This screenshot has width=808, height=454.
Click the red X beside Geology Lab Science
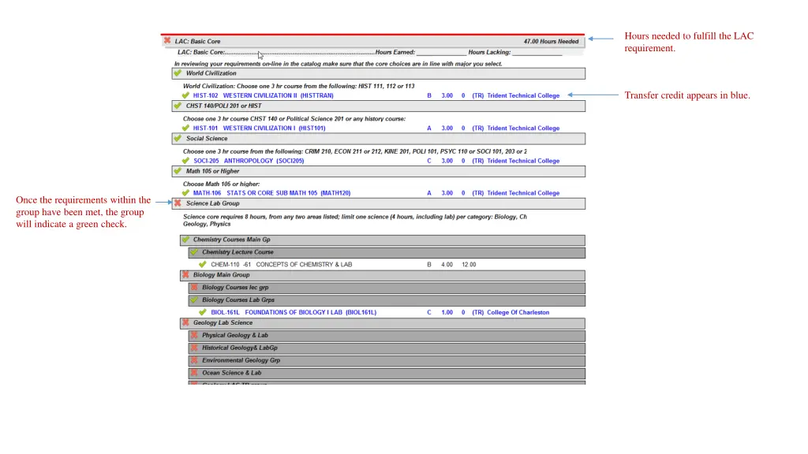coord(185,322)
